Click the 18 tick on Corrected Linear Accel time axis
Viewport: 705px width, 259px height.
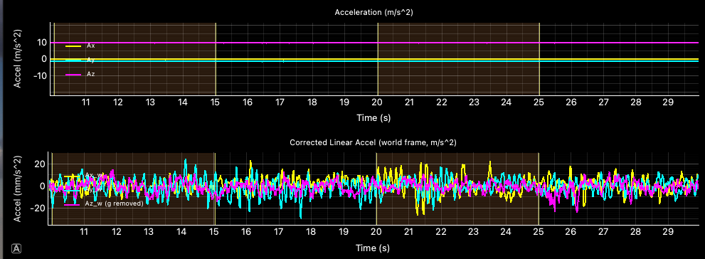[311, 232]
